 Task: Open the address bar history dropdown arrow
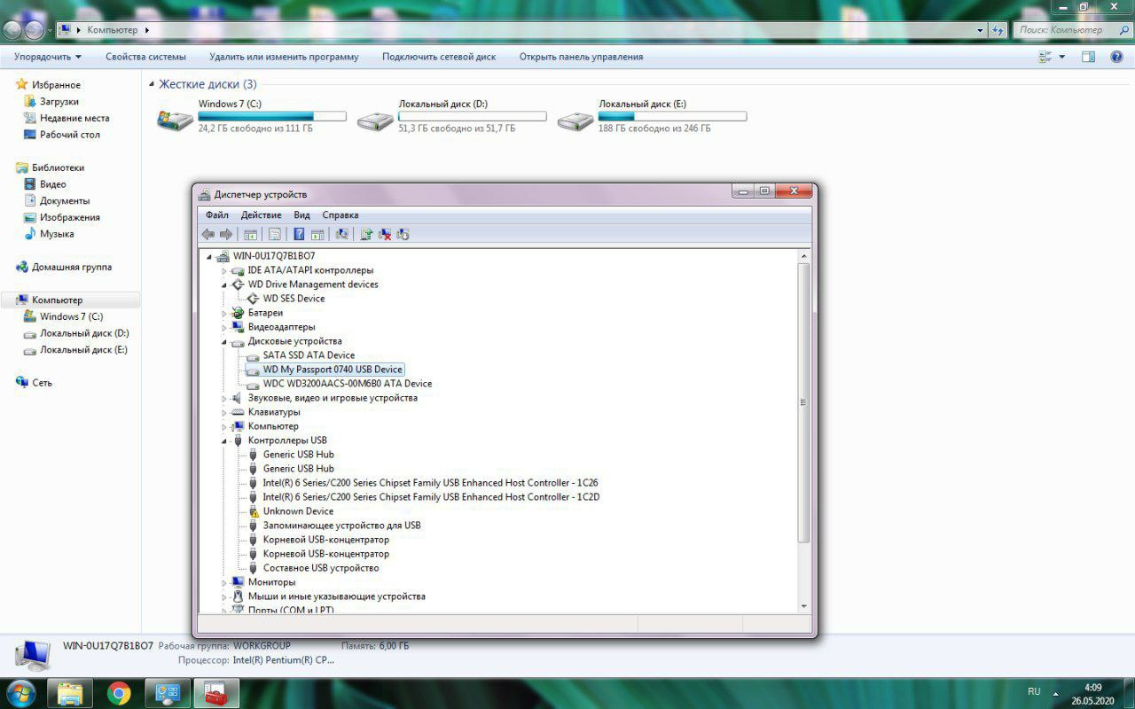980,30
